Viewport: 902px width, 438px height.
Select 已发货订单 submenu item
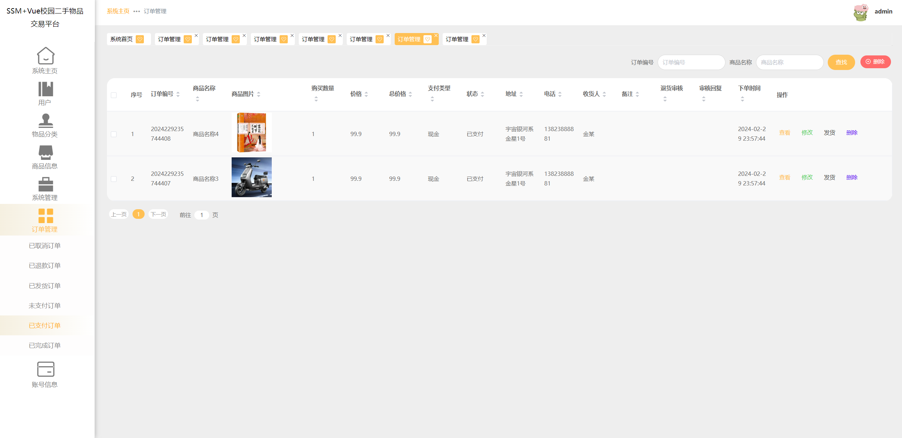tap(45, 286)
